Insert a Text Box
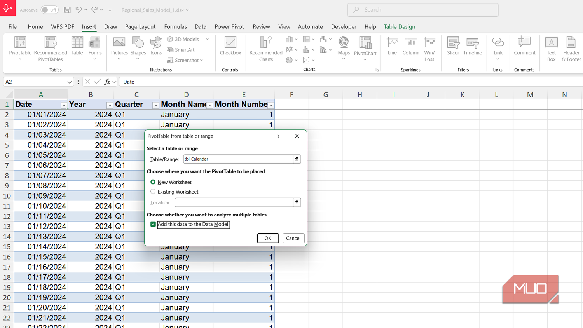This screenshot has width=583, height=328. [x=551, y=49]
